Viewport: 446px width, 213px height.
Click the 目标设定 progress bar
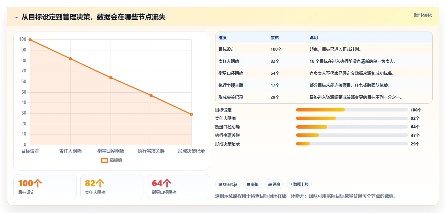352,110
